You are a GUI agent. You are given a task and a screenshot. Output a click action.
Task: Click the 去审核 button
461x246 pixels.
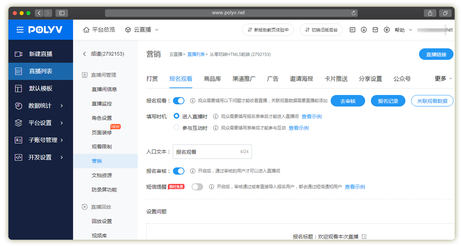tap(348, 101)
